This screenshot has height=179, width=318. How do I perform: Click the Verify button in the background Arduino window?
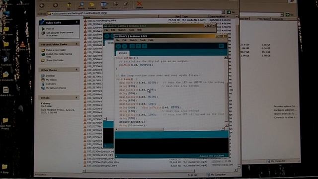coord(107,36)
